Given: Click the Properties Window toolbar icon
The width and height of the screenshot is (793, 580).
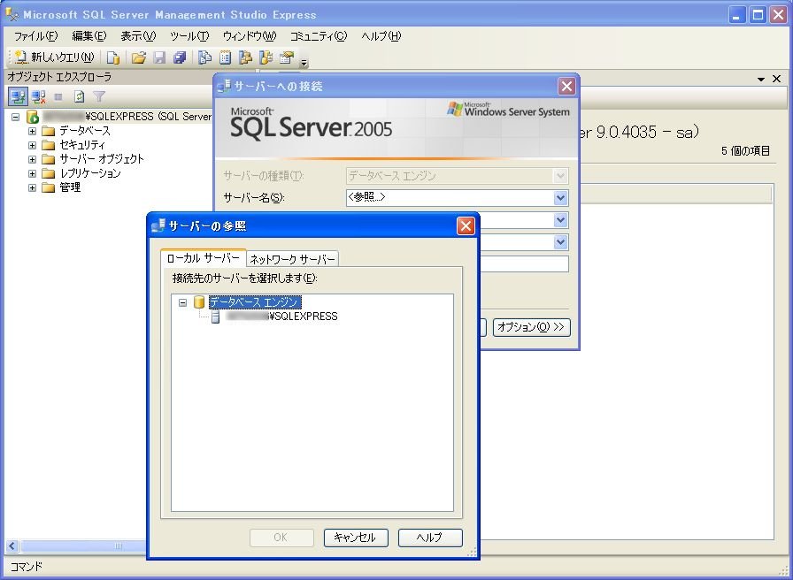Looking at the screenshot, I should pos(286,58).
